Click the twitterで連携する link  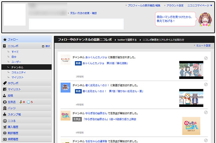127,40
